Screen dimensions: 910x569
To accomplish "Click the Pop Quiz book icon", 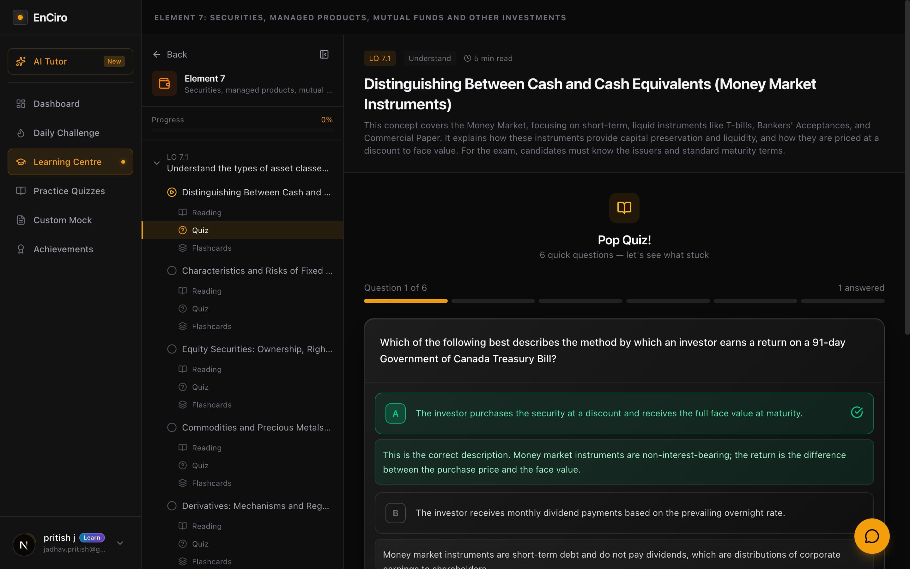I will click(x=624, y=208).
